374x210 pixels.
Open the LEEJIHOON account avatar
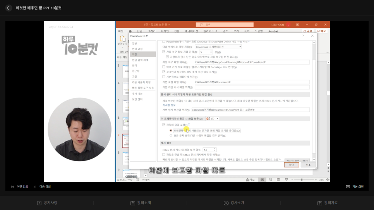pos(288,24)
